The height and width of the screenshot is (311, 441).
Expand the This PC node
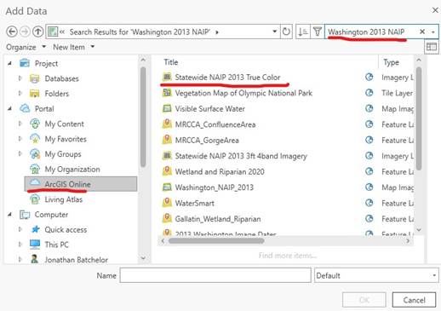click(20, 245)
